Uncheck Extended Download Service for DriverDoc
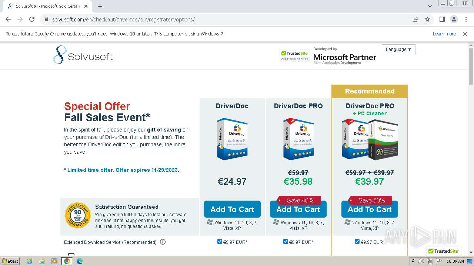 (220, 242)
